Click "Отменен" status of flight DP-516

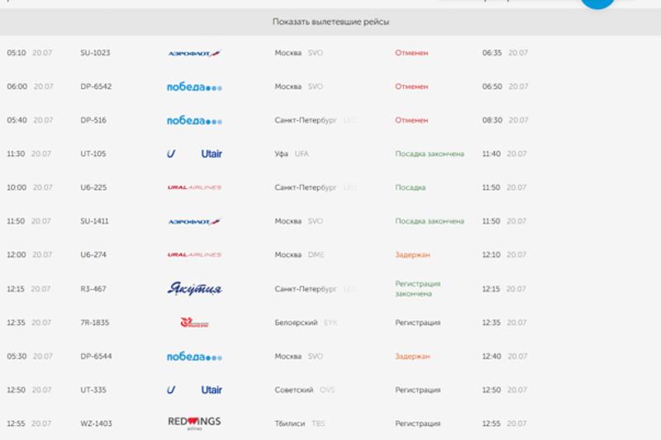tap(411, 121)
